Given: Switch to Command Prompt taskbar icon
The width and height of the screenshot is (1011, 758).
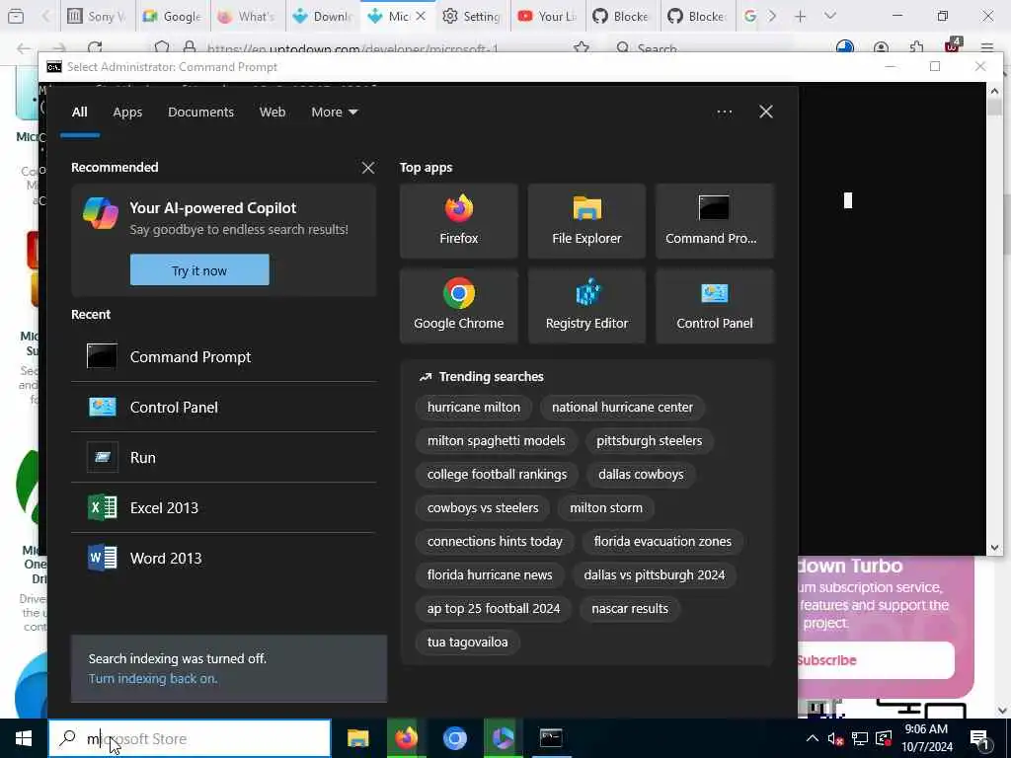Looking at the screenshot, I should [551, 738].
